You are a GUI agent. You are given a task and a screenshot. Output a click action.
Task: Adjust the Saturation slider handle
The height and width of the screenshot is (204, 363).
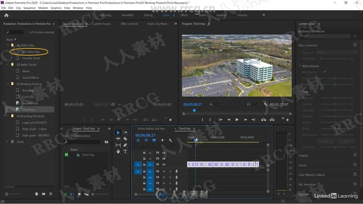tap(335, 147)
